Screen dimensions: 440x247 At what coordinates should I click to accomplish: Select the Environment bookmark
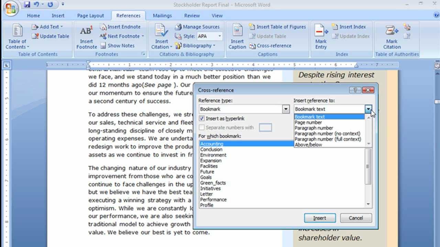pos(282,155)
